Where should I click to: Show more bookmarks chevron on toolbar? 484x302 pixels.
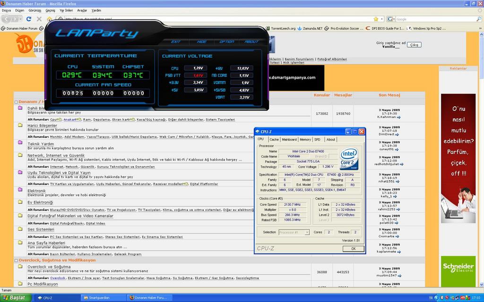(480, 28)
